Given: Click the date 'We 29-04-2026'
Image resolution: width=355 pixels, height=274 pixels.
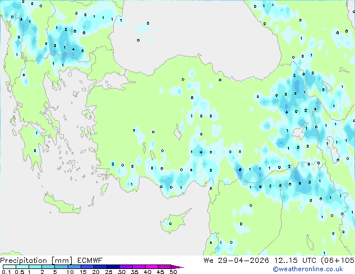Looking at the screenshot, I should [236, 261].
